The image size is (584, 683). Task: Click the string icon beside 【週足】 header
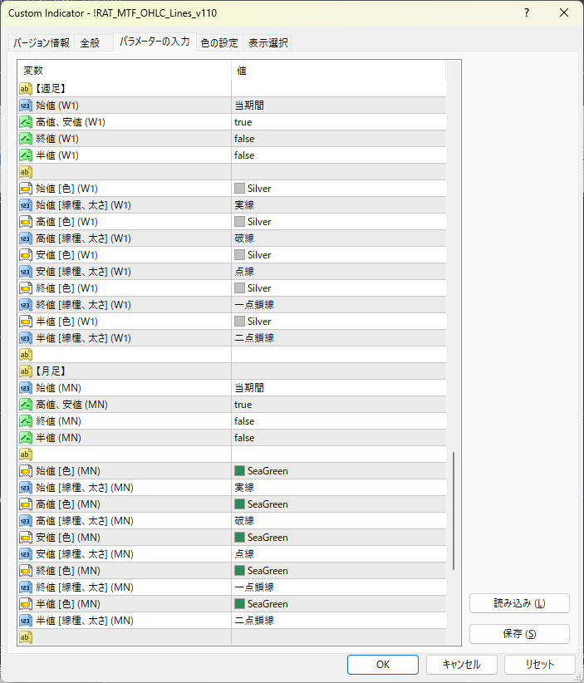26,89
